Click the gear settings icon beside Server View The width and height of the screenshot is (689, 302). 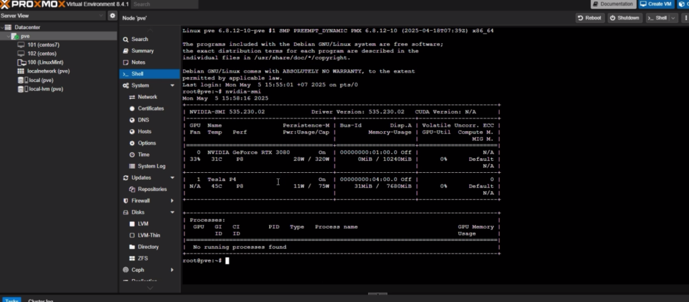click(112, 15)
